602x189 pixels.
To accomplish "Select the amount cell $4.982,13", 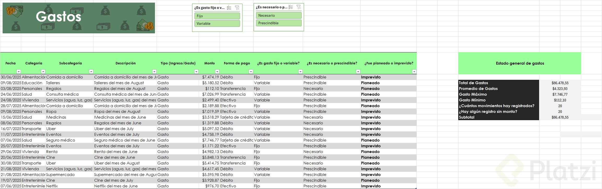I will tap(209, 152).
